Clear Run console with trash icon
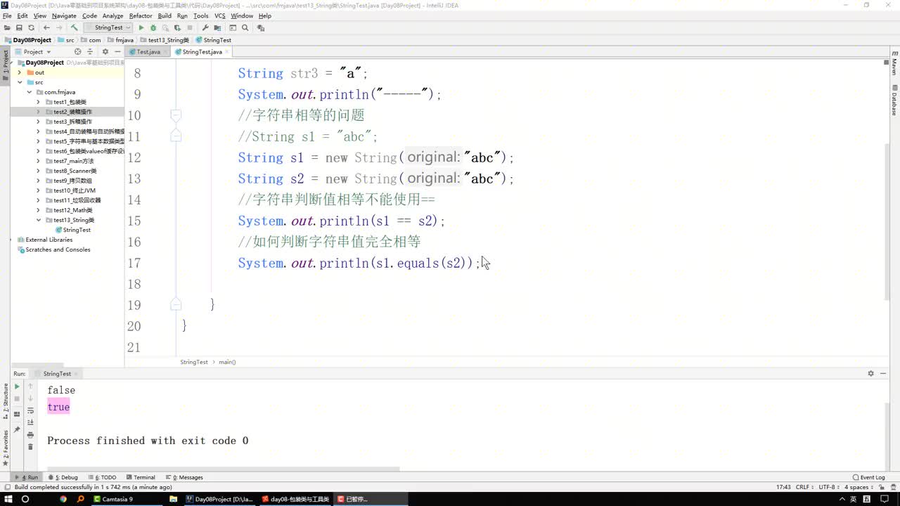 tap(30, 447)
